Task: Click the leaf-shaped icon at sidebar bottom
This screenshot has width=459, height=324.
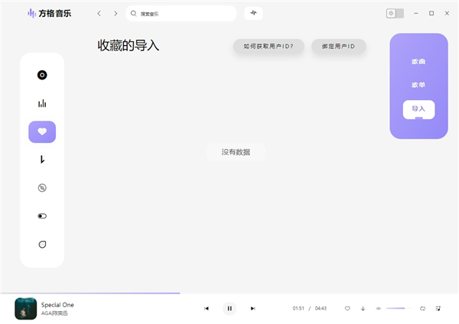Action: coord(42,245)
